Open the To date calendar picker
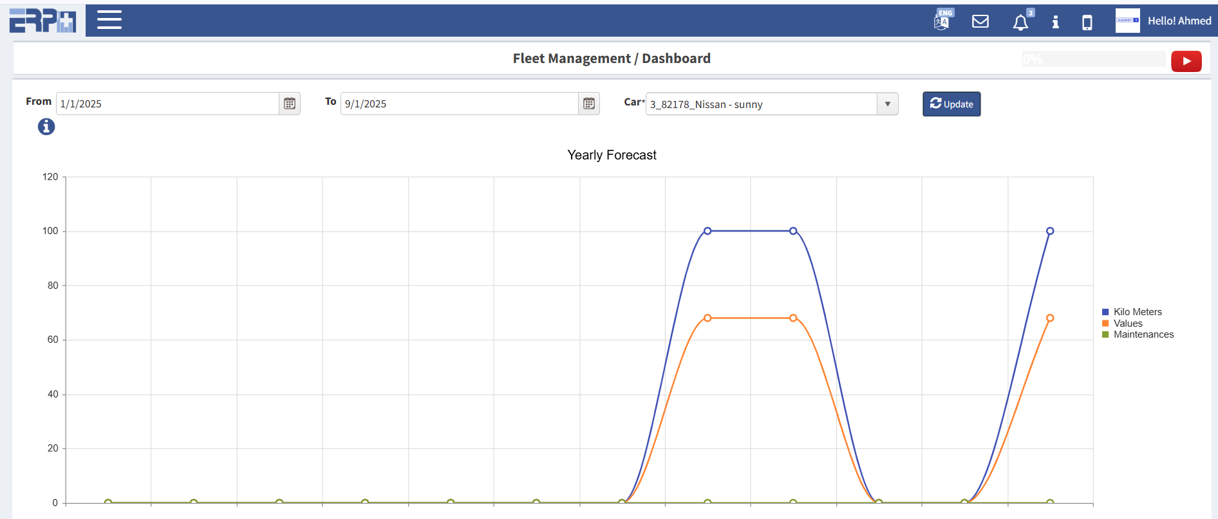 point(588,104)
